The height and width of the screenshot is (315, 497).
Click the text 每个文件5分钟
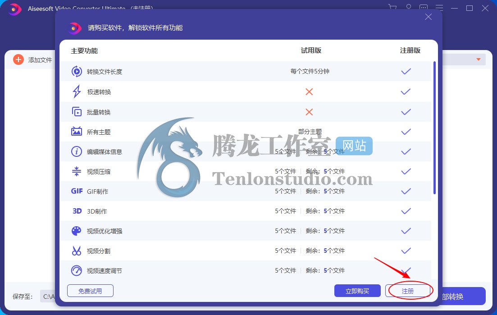click(x=310, y=71)
